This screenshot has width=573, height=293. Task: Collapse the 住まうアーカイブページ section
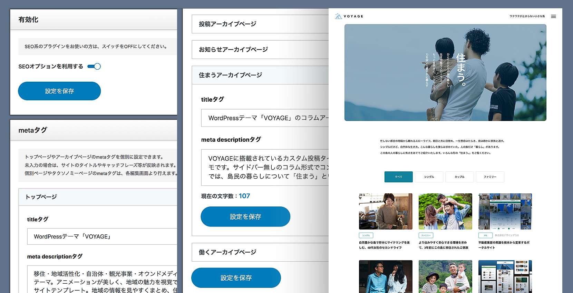tap(260, 75)
